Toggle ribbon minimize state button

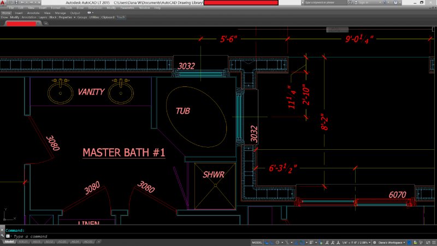pyautogui.click(x=90, y=13)
